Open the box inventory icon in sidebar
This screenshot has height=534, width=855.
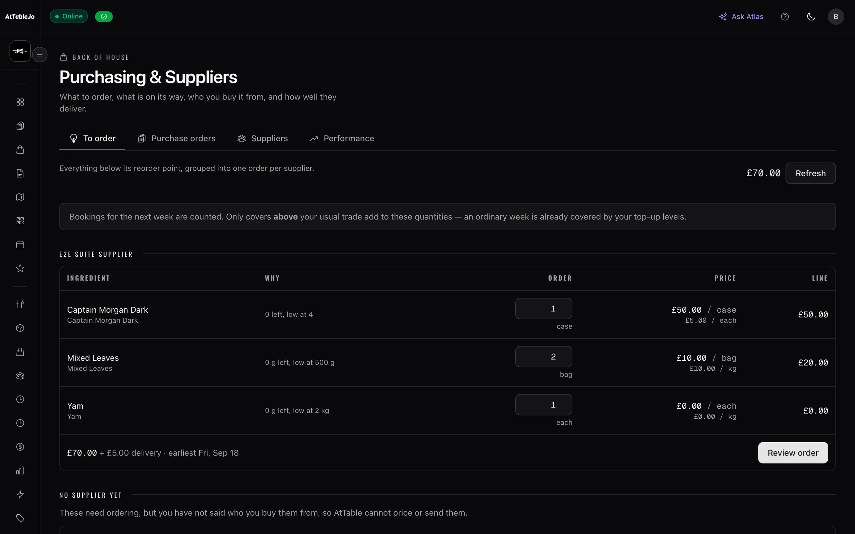[20, 328]
